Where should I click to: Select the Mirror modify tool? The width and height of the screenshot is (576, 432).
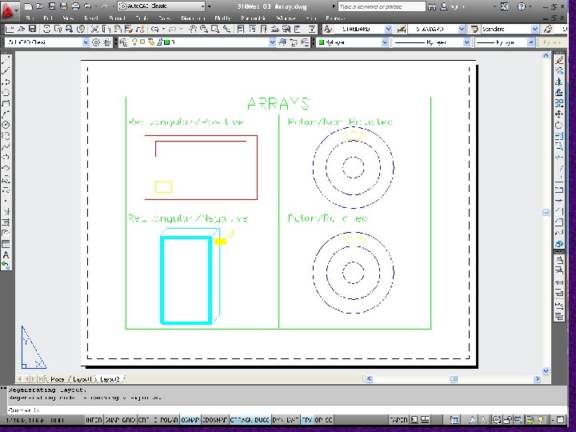click(x=559, y=81)
